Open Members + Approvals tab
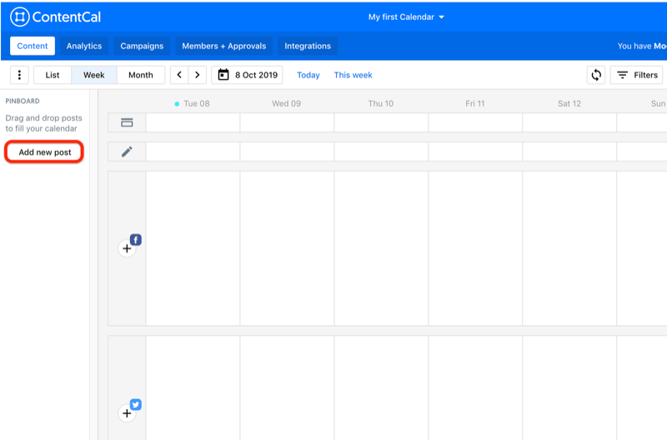 click(x=224, y=46)
